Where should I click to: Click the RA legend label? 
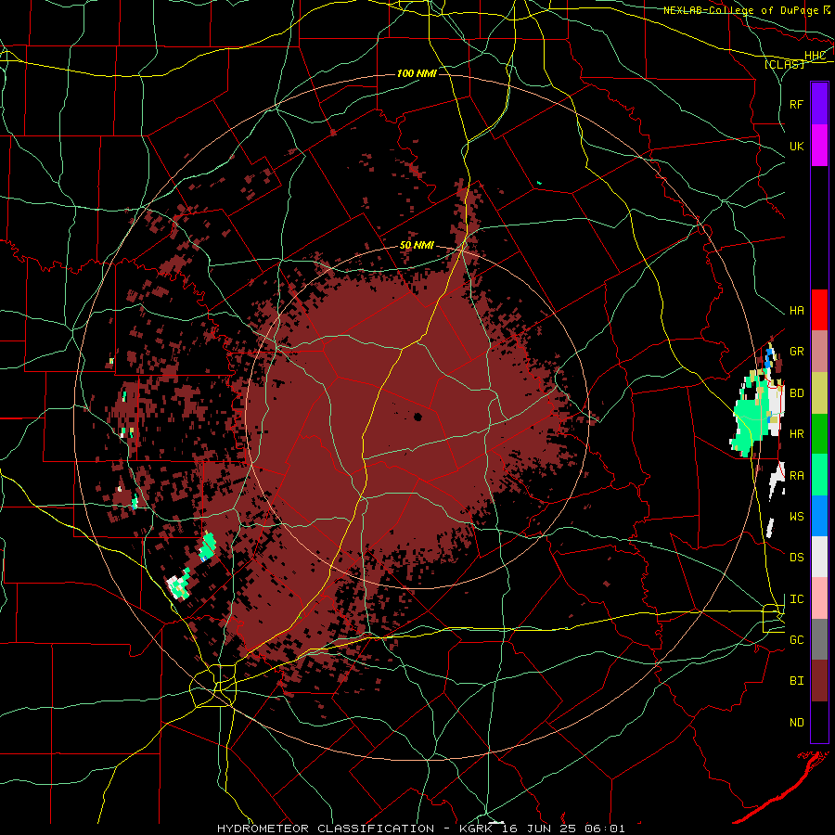pos(796,476)
